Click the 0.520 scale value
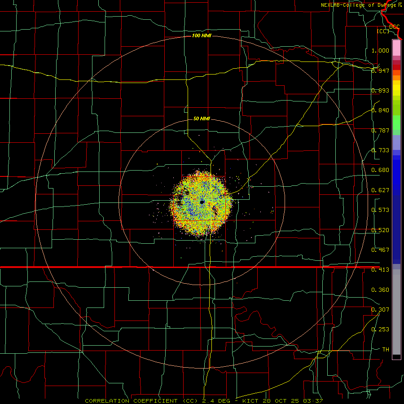The image size is (404, 404). 380,230
